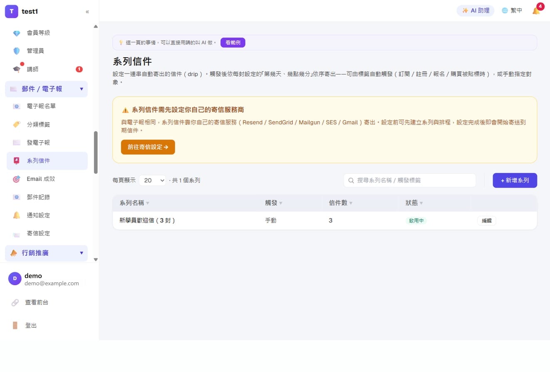Click the target icon beside Email 成效

(17, 179)
